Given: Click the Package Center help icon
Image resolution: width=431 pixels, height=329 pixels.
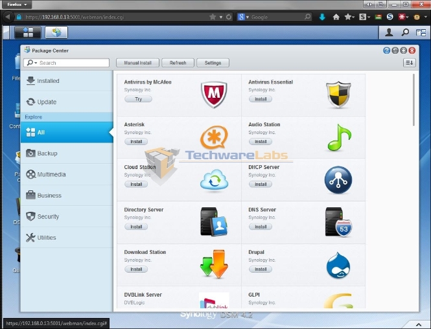Looking at the screenshot, I should click(x=386, y=51).
